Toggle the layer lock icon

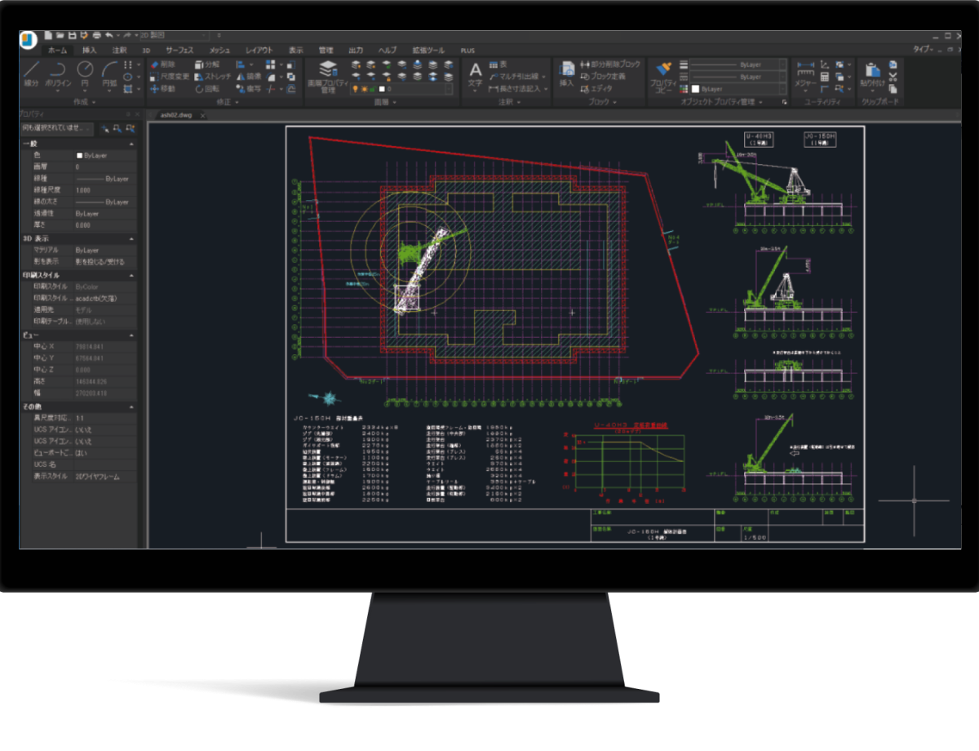point(372,89)
